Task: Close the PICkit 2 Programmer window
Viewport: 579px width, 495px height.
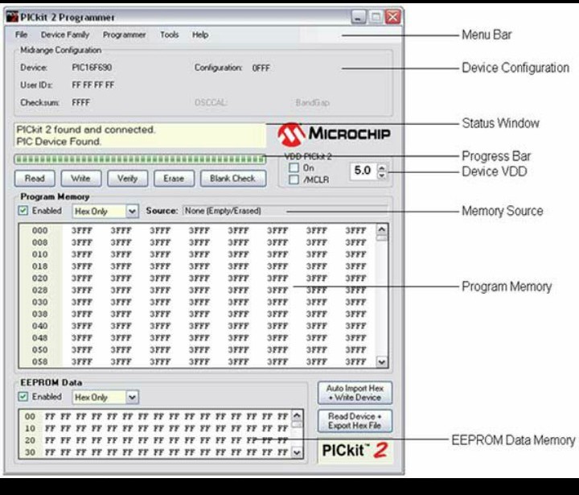Action: click(393, 17)
